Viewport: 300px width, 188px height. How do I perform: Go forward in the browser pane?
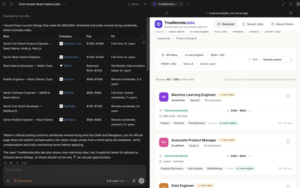[160, 13]
